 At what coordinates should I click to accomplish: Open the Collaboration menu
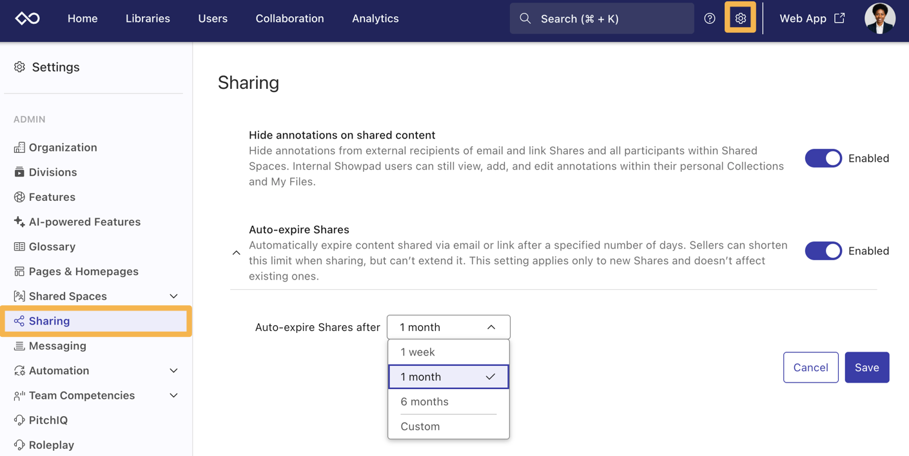289,19
